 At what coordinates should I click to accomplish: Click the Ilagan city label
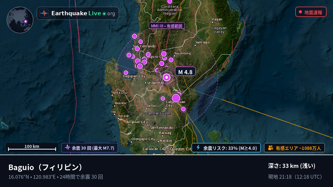[217, 19]
